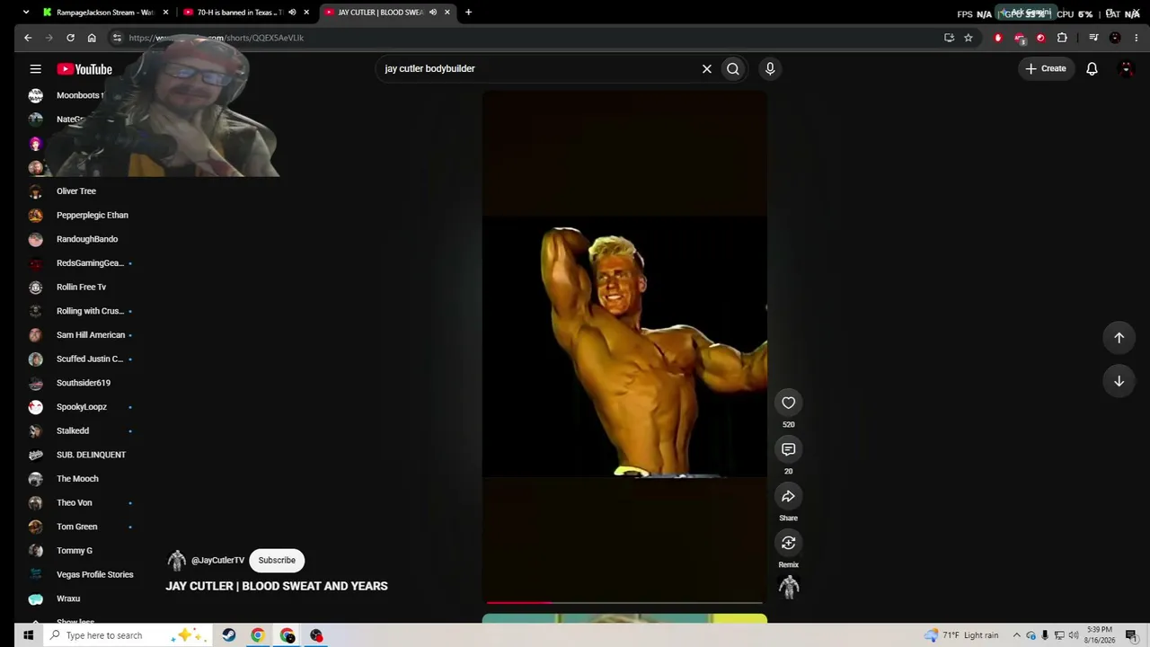Like the Jay Cutler short
Screen dimensions: 1150x647
788,403
